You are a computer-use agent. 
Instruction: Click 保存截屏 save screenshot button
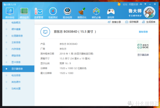coord(132,22)
